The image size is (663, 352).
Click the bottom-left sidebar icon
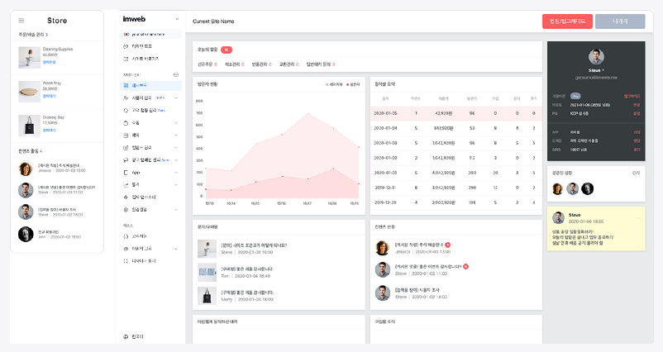125,336
